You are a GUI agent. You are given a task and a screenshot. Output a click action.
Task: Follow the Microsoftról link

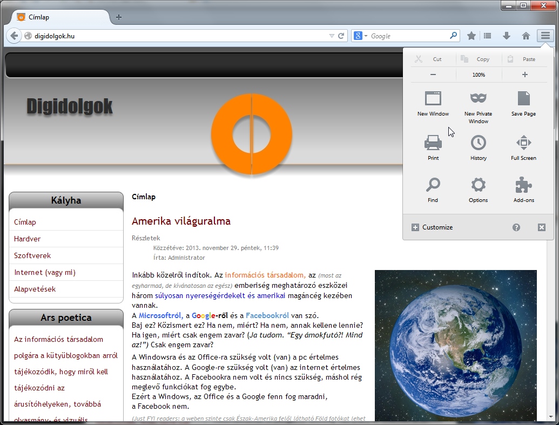pyautogui.click(x=161, y=315)
